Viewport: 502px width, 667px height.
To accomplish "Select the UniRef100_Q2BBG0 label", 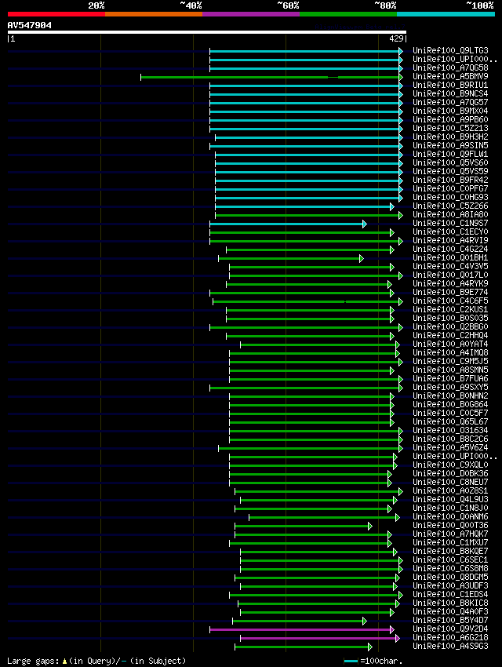I will click(450, 327).
